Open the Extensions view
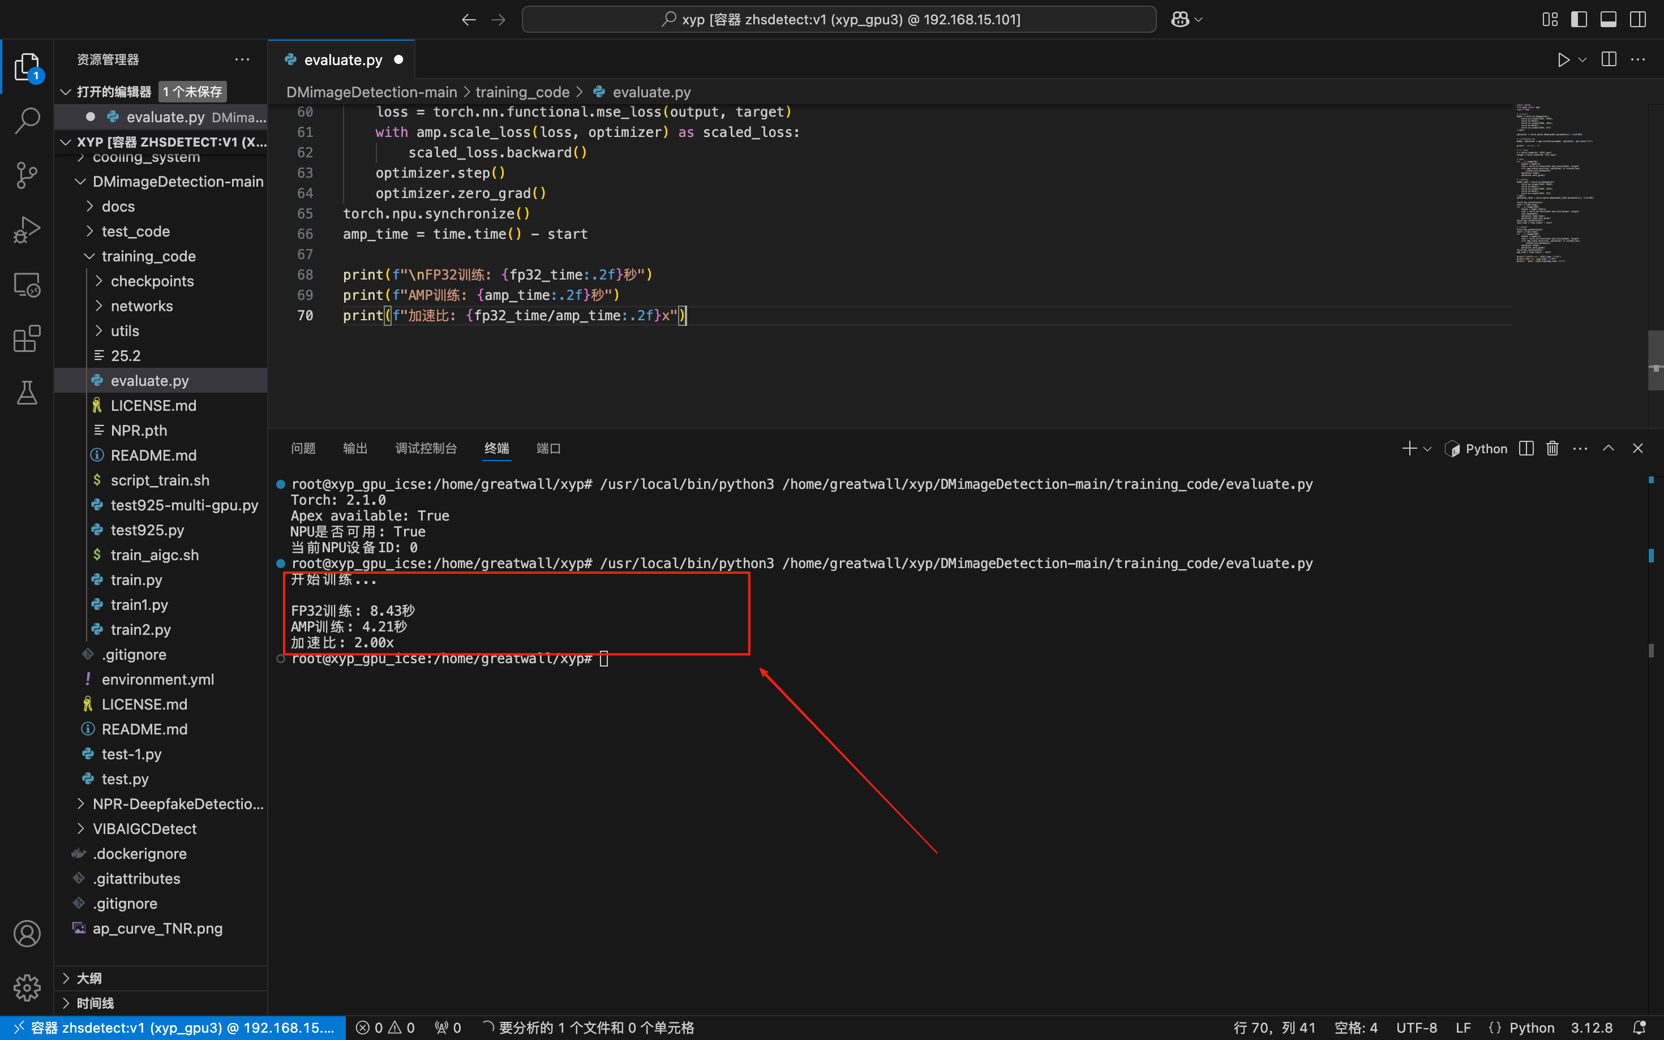1664x1040 pixels. click(27, 338)
